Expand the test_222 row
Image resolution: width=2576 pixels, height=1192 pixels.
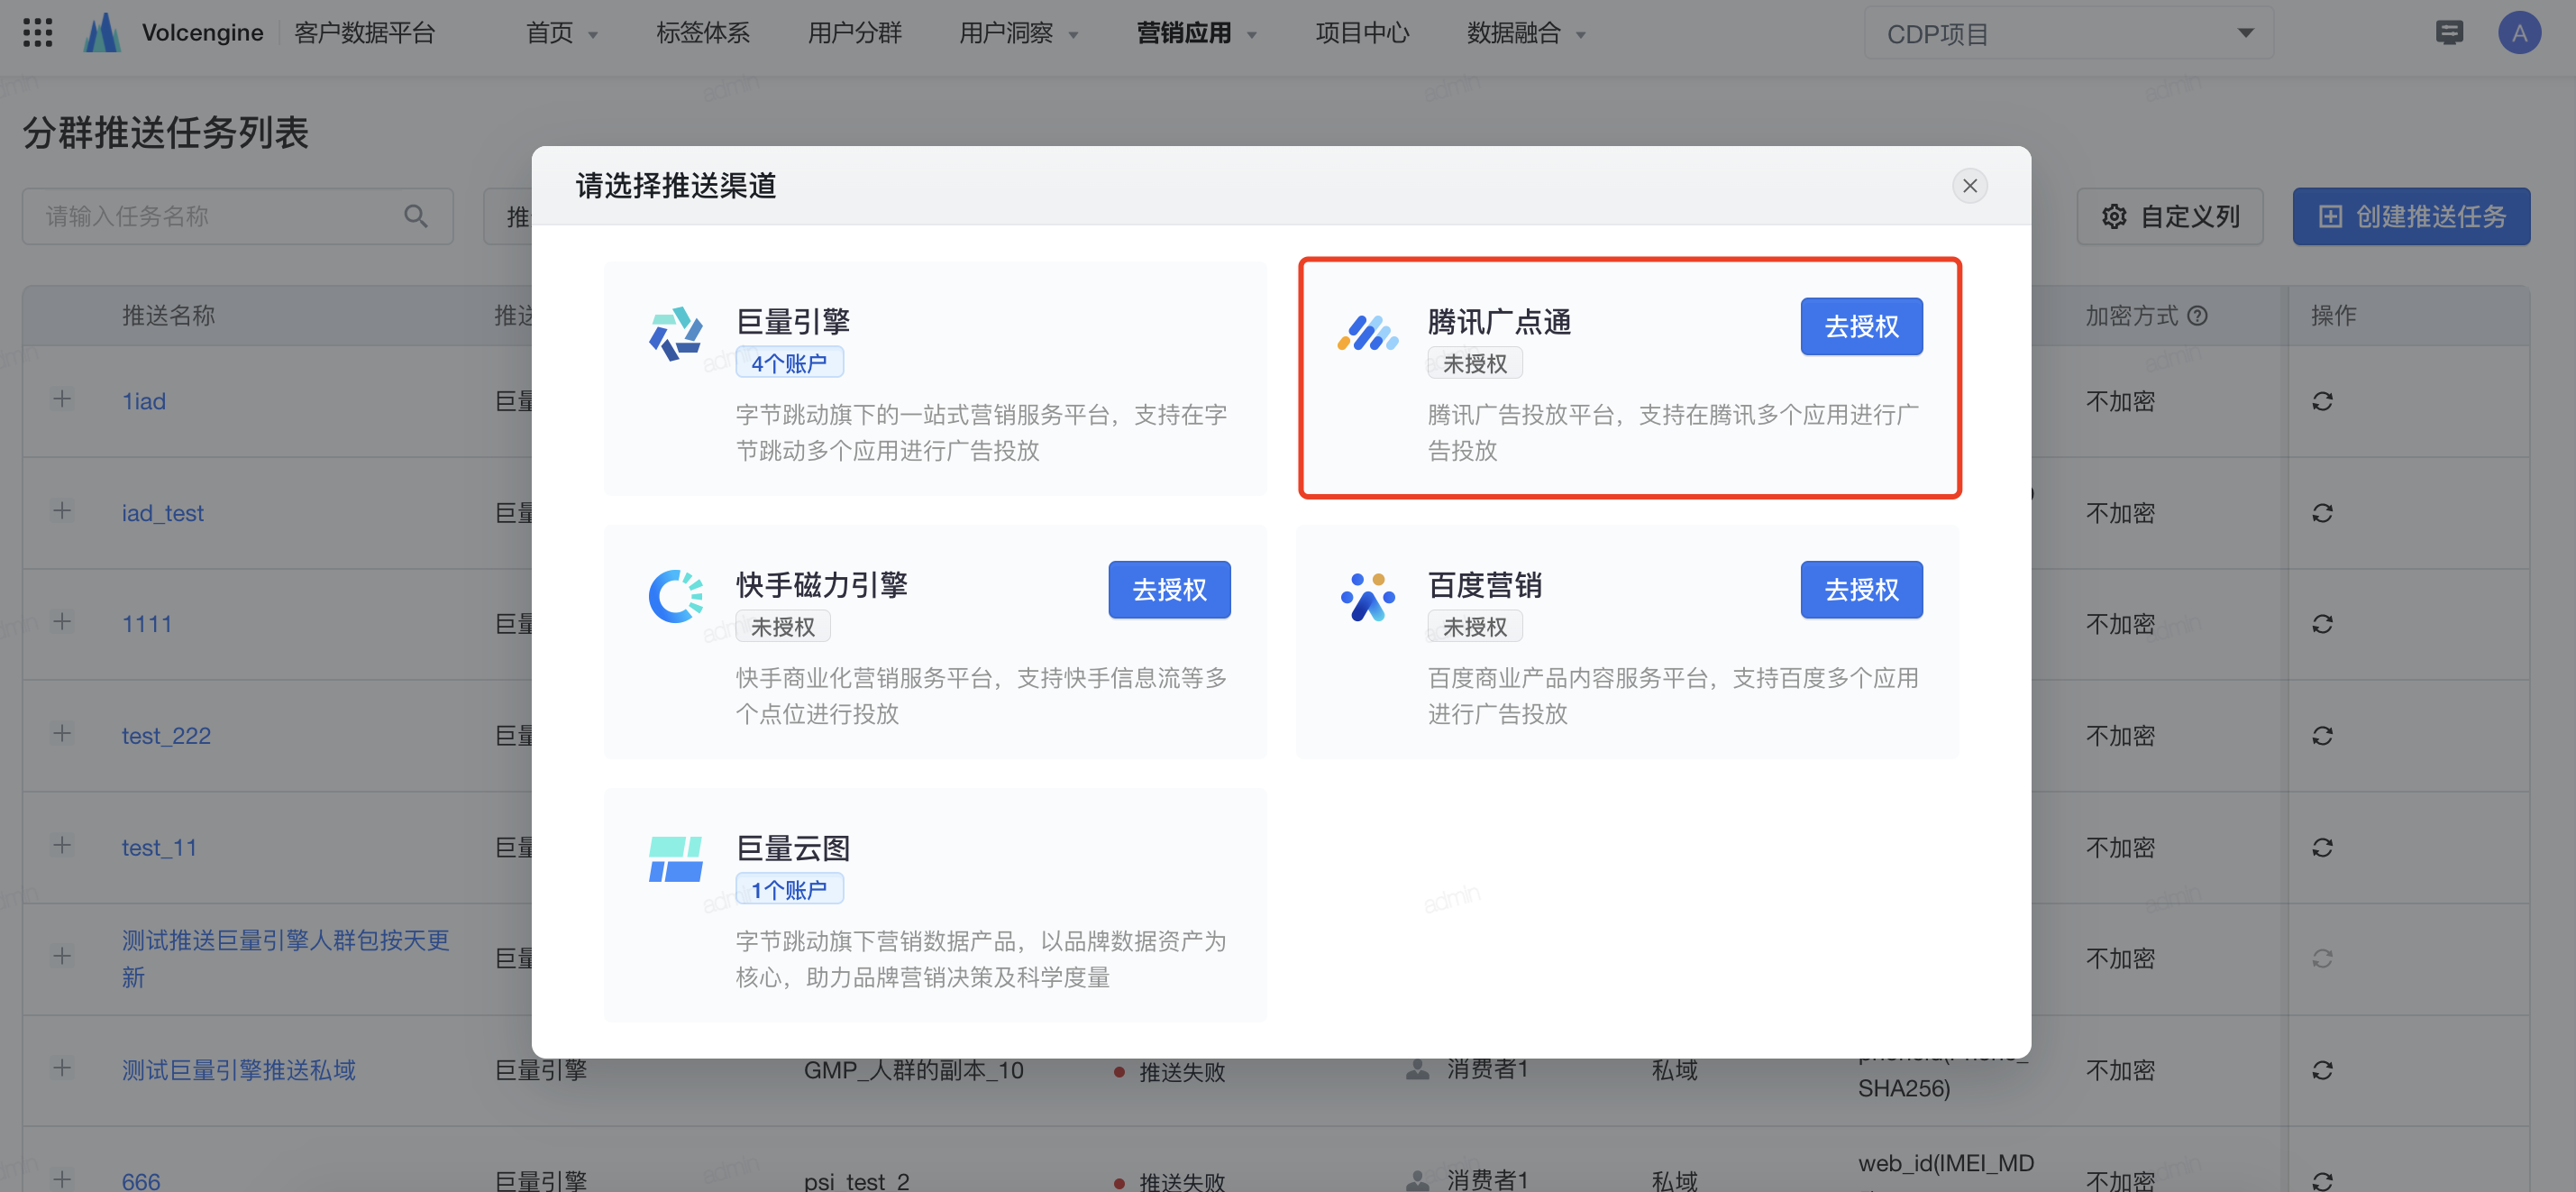62,735
